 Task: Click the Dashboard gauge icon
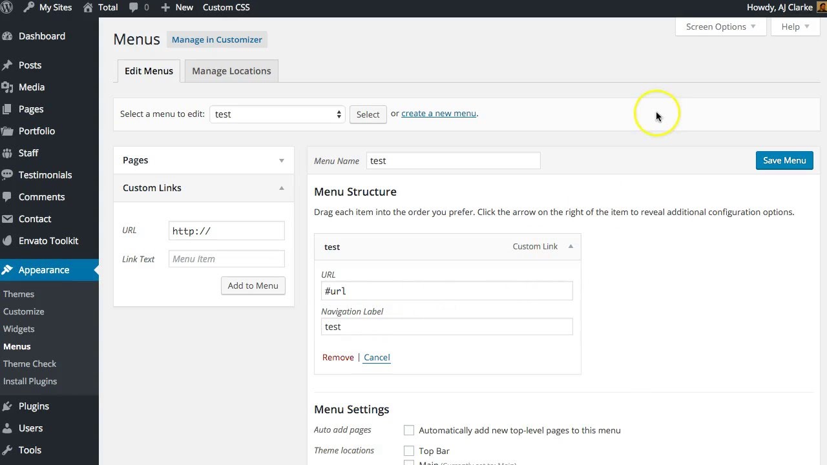8,36
